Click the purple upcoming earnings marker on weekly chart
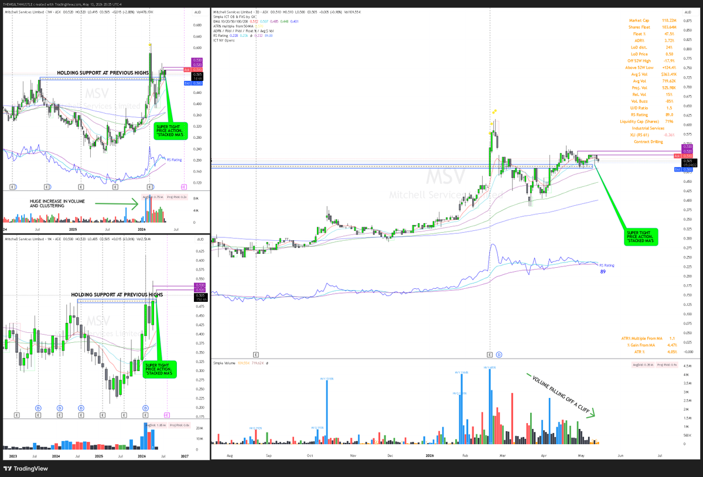 pos(185,187)
